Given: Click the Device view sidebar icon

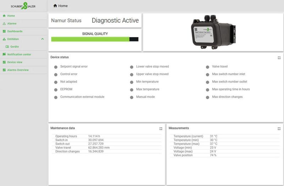Looking at the screenshot, I should (4, 62).
